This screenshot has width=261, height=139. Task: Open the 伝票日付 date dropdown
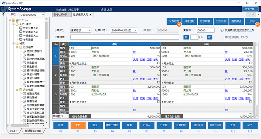point(136,30)
